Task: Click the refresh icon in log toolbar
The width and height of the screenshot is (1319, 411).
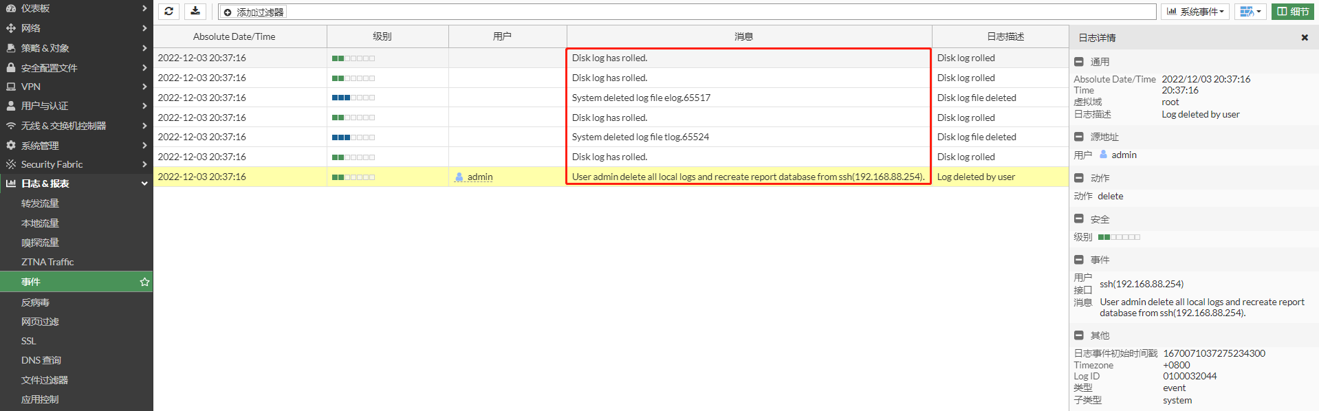Action: (x=168, y=11)
